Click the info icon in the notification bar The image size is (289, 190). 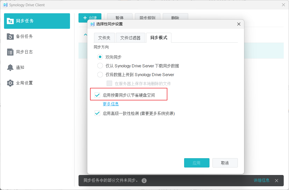[x=144, y=181]
